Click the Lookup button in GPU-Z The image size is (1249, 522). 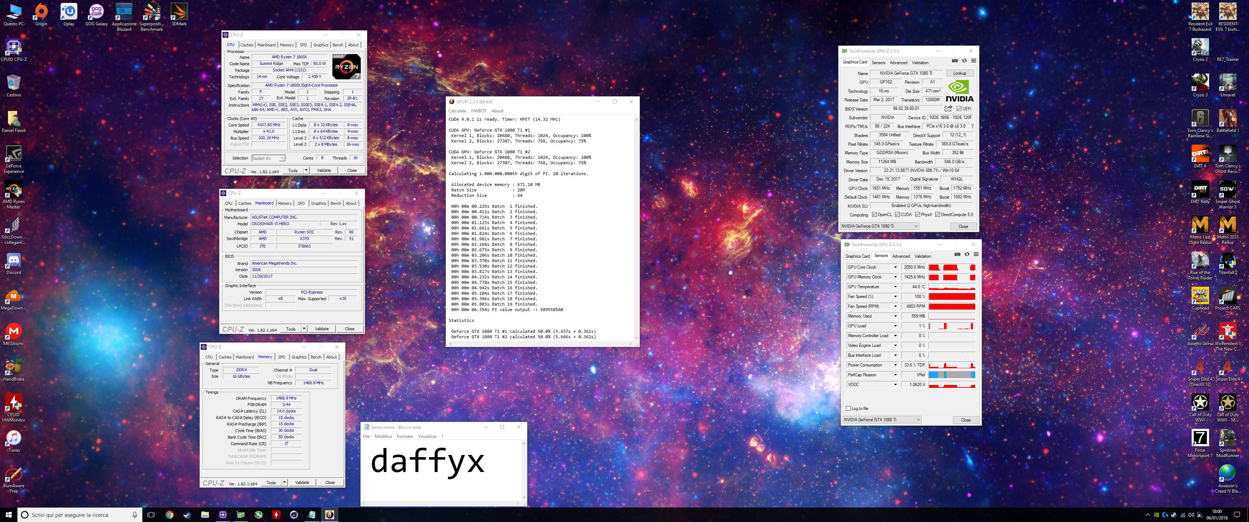(960, 73)
